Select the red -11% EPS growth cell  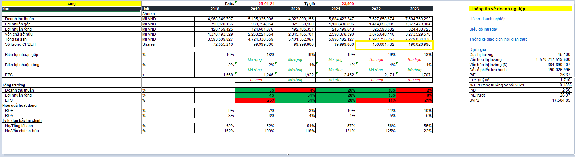coord(376,100)
